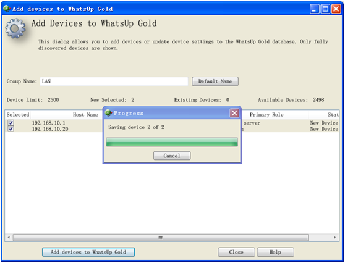The width and height of the screenshot is (345, 263).
Task: Click New Device status in the first row
Action: [324, 123]
